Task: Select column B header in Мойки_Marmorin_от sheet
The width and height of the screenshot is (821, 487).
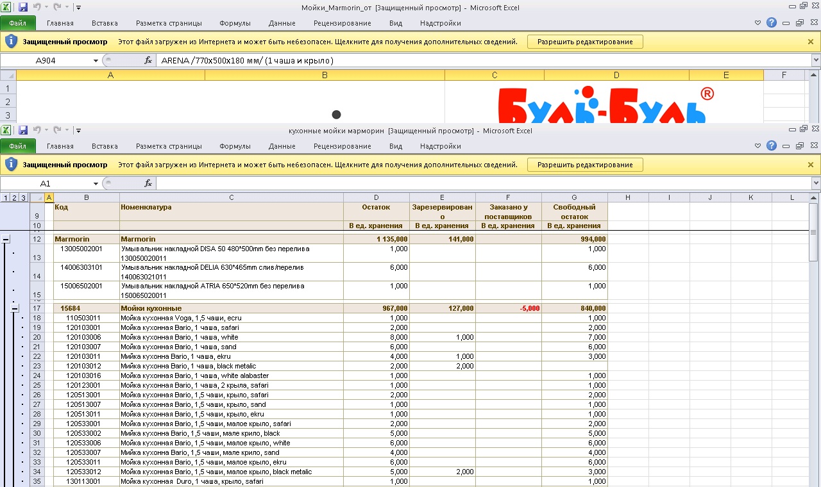Action: point(325,75)
